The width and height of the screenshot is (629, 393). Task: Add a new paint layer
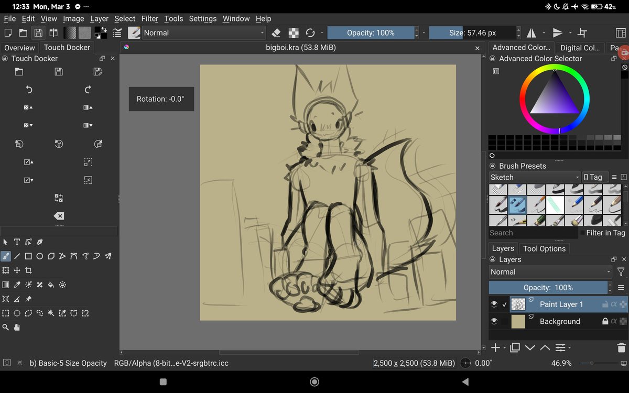pos(495,347)
